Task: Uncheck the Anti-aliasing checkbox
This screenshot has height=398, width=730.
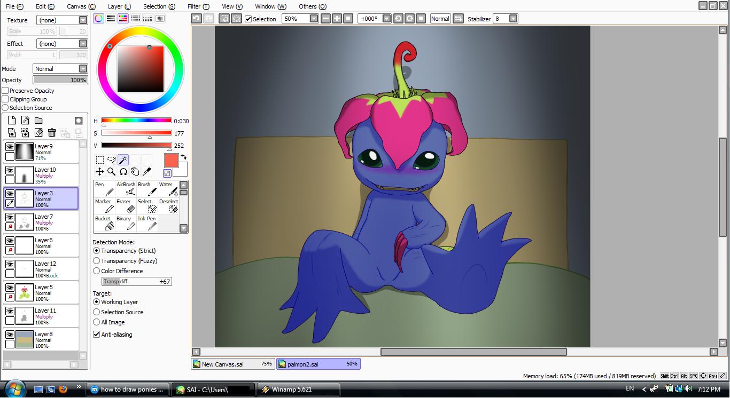Action: point(97,335)
